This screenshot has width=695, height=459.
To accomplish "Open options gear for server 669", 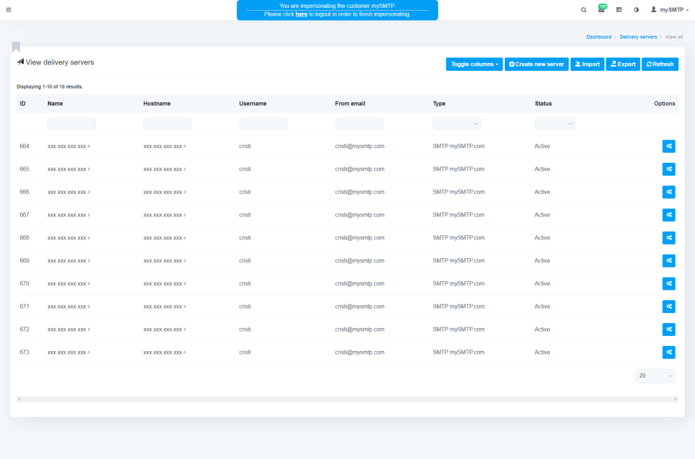I will click(x=669, y=261).
